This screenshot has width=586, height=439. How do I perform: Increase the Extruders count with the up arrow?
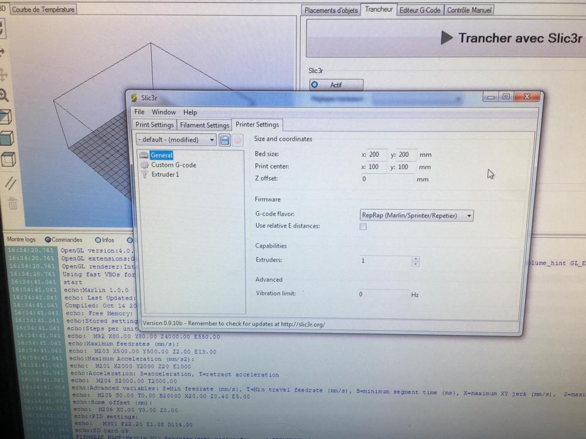[415, 258]
